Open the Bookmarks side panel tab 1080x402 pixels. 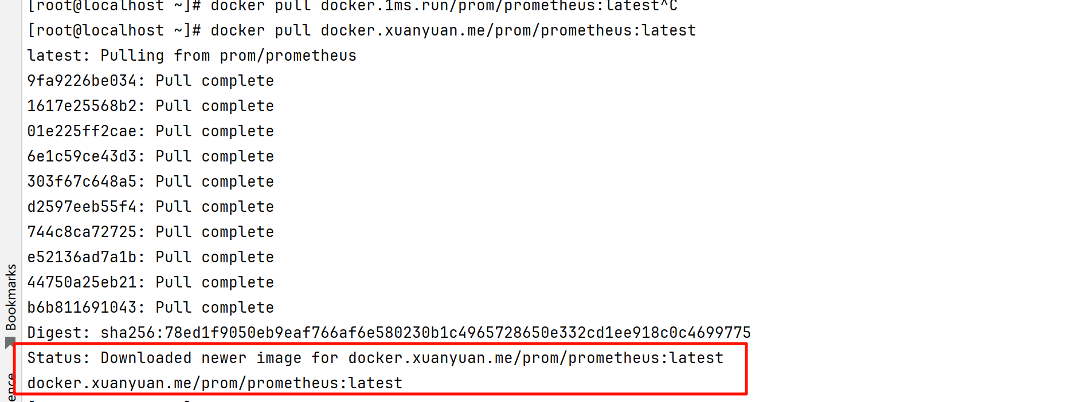pos(11,297)
